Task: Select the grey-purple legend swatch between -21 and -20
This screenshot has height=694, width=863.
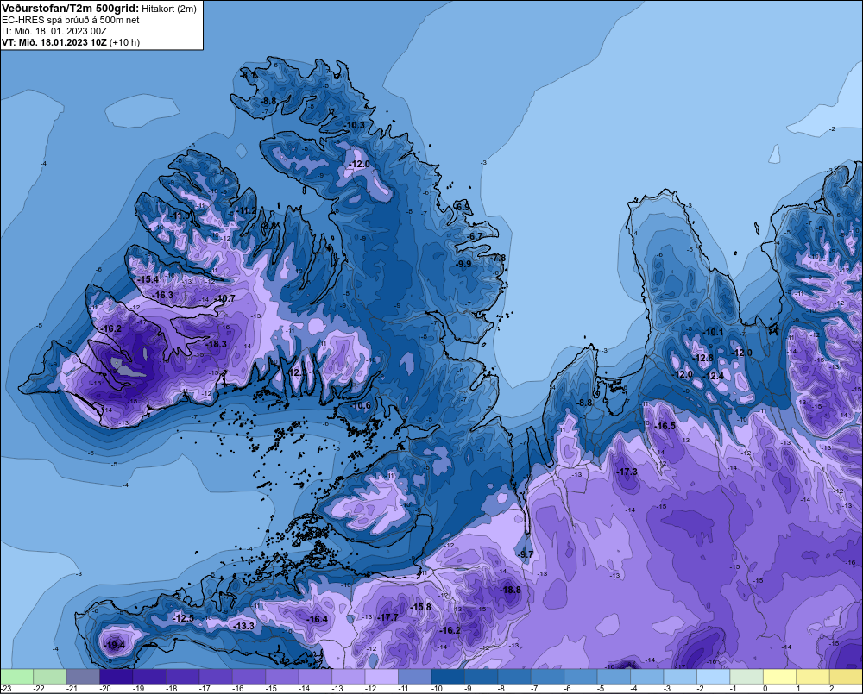Action: pyautogui.click(x=83, y=677)
